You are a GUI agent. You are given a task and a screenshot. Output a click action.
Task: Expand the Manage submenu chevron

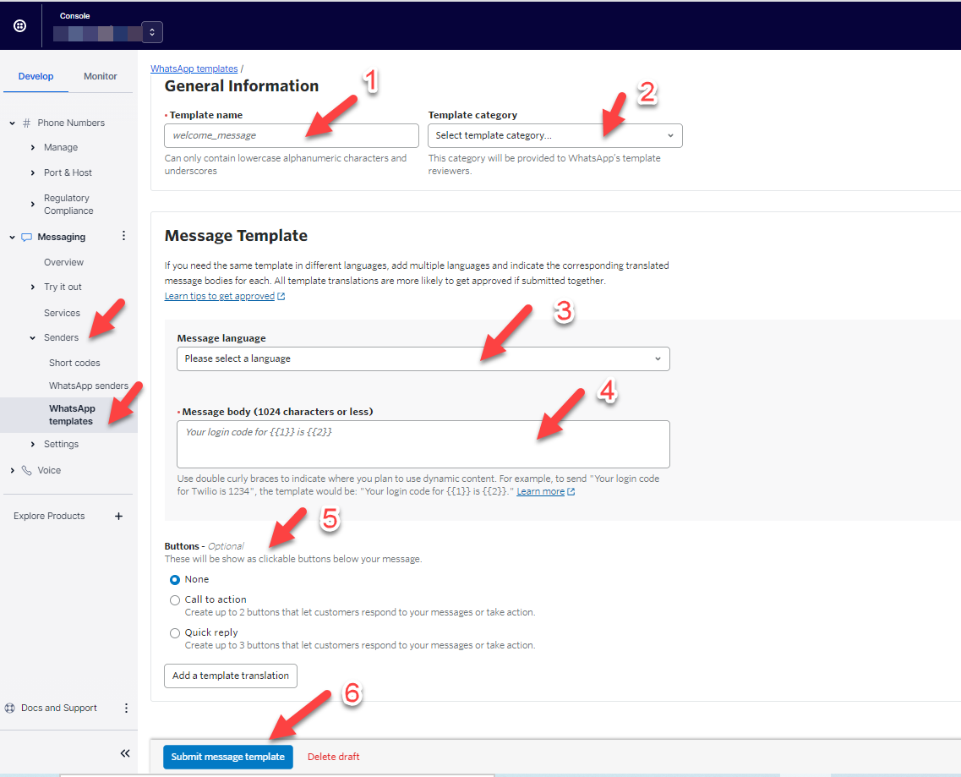pyautogui.click(x=32, y=148)
